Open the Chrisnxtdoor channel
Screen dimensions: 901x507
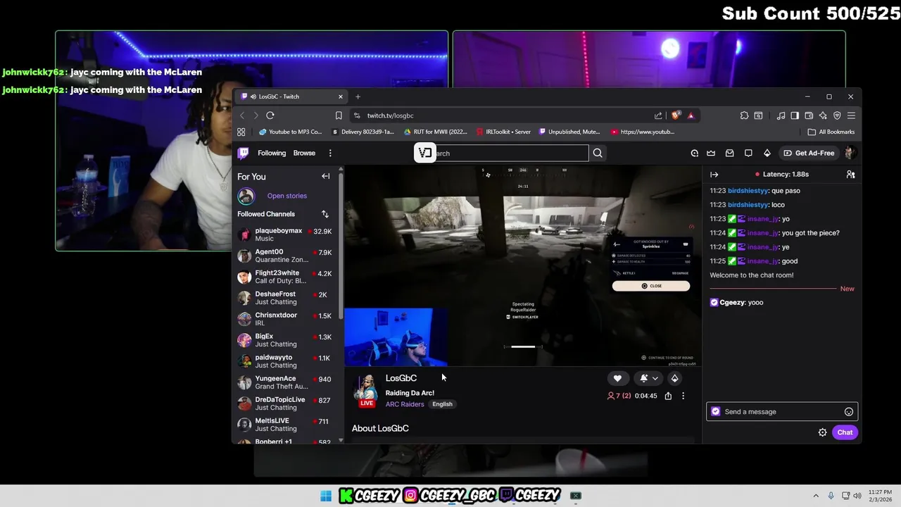click(x=285, y=319)
